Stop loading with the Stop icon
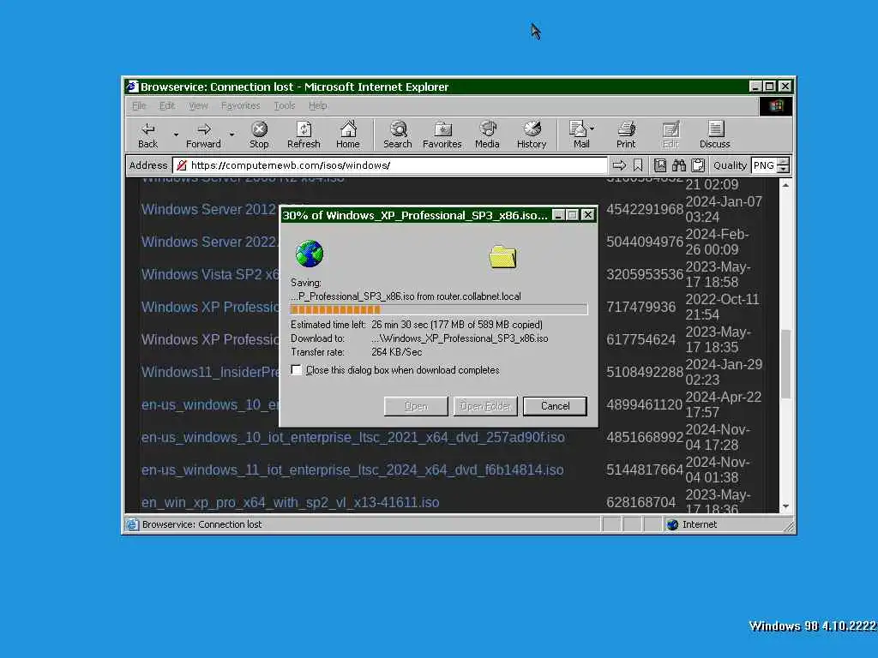 coord(259,135)
